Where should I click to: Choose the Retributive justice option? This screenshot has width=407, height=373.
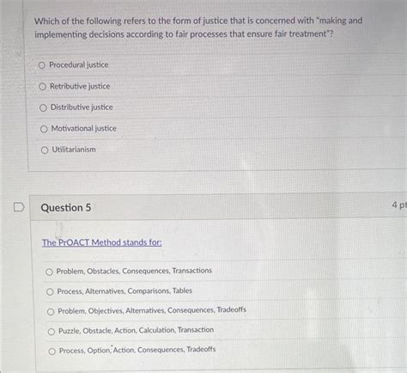42,87
